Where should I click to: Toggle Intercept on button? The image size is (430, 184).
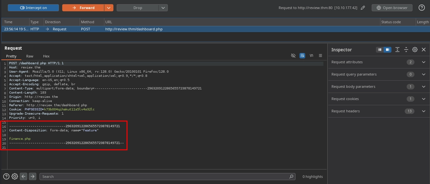[x=33, y=8]
